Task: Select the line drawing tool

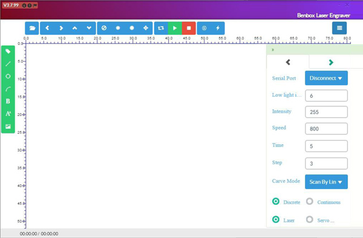Action: click(8, 64)
